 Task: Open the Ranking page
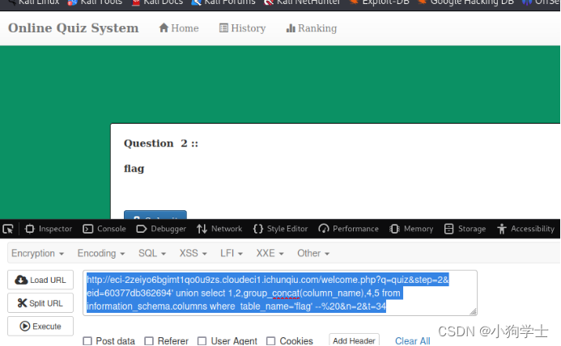click(312, 28)
